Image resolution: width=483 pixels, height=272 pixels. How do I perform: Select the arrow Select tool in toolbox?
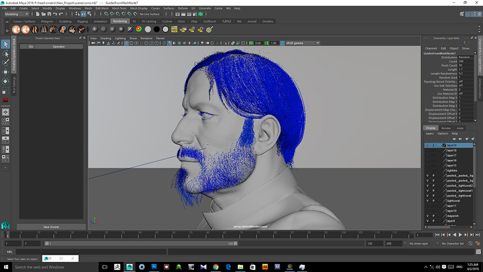[5, 44]
